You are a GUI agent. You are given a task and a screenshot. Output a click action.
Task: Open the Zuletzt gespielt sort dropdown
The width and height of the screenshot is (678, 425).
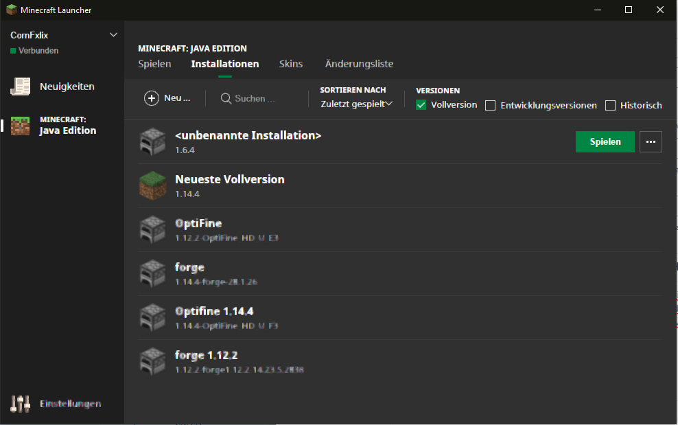point(356,104)
